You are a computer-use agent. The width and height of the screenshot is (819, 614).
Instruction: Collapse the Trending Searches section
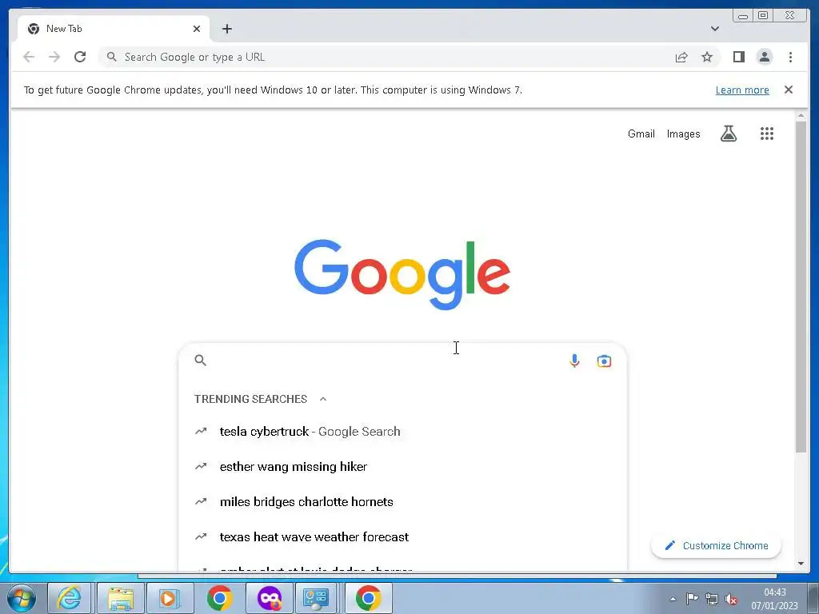pos(323,399)
